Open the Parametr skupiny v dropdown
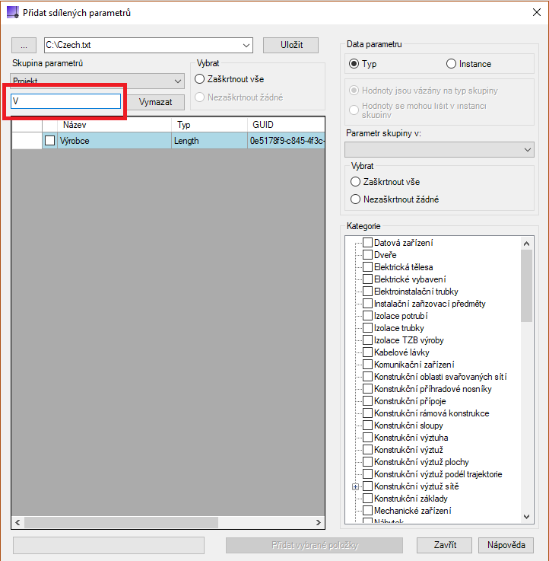 click(440, 149)
